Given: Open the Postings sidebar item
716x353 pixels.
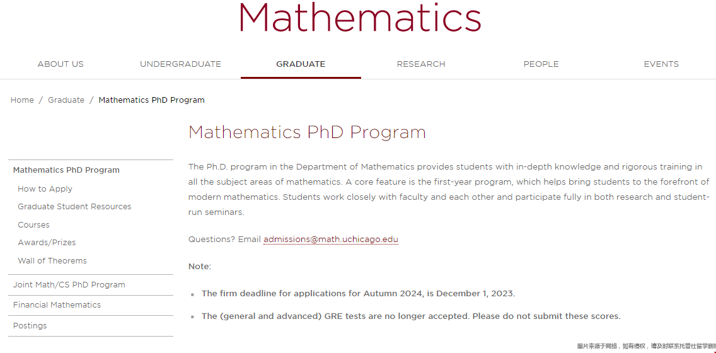Looking at the screenshot, I should 30,326.
